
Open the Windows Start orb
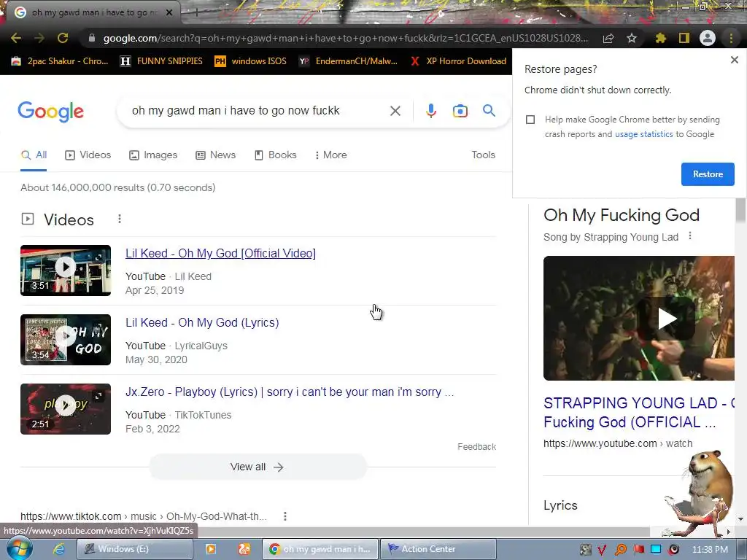[x=20, y=549]
